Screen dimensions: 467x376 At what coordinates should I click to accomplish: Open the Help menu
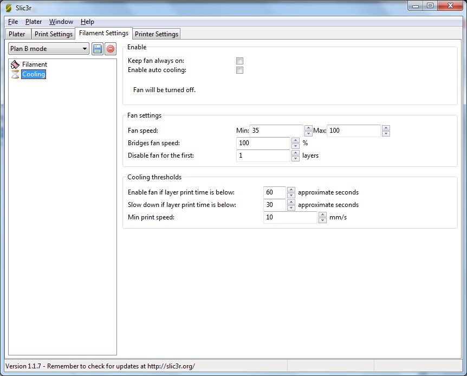[x=87, y=22]
